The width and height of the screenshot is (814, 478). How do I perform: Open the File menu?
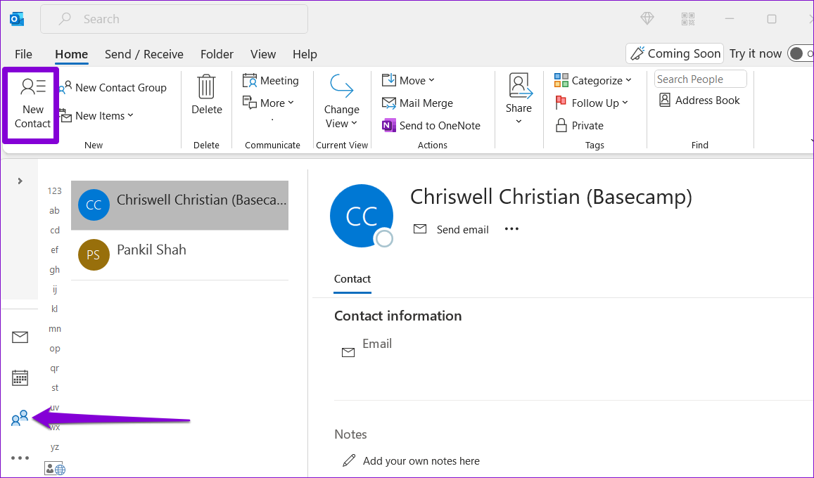[x=23, y=54]
